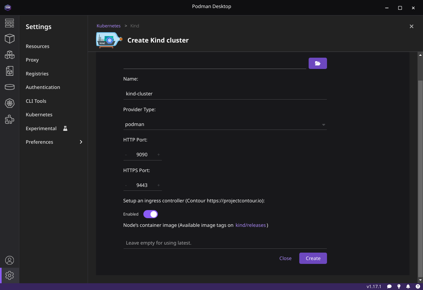Click the Create button
The image size is (423, 290).
click(313, 258)
